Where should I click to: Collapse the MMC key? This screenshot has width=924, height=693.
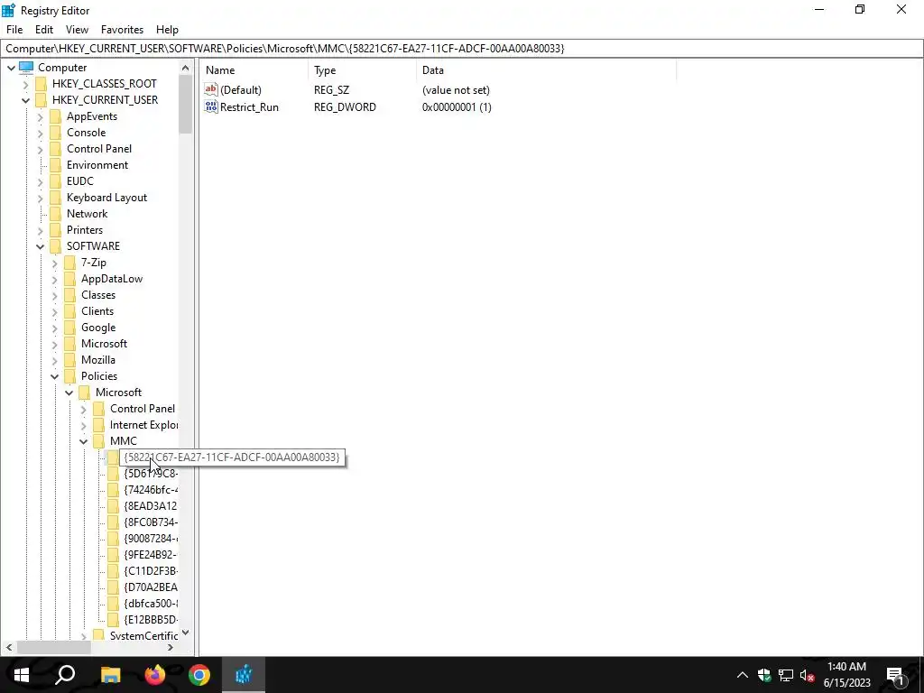[83, 441]
